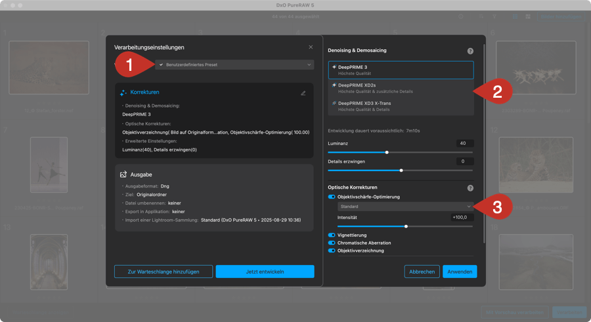Choose DeepPRIME XD3 X-Trans mode
This screenshot has height=322, width=591.
pyautogui.click(x=401, y=106)
